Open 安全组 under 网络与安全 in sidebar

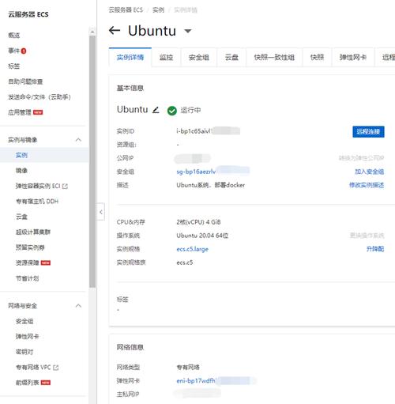pos(24,321)
